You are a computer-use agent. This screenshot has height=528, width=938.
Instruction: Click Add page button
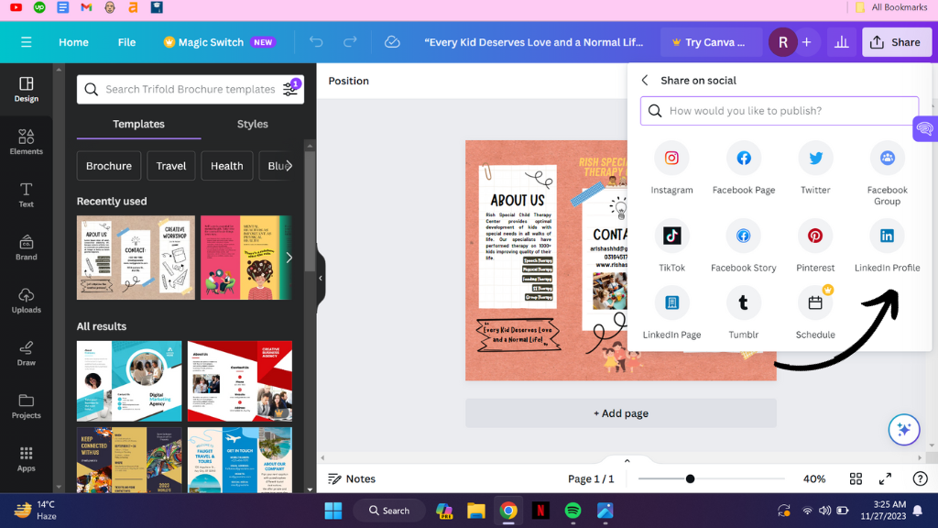pyautogui.click(x=621, y=413)
